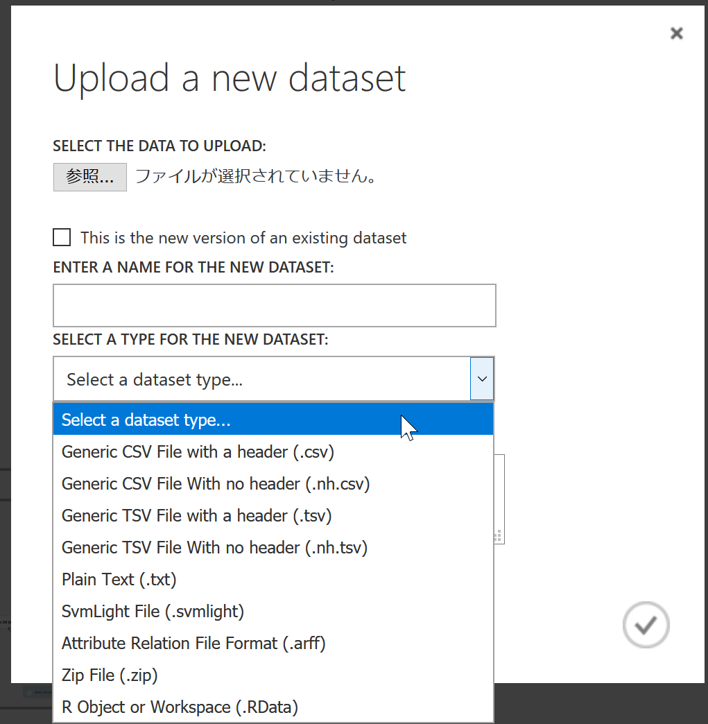
Task: Click the 参照... browse file button
Action: click(x=90, y=177)
